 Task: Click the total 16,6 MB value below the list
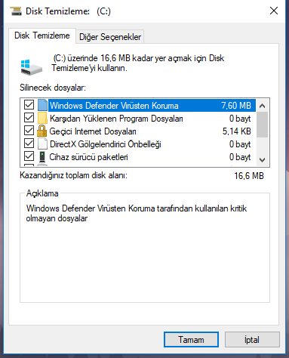click(x=249, y=175)
